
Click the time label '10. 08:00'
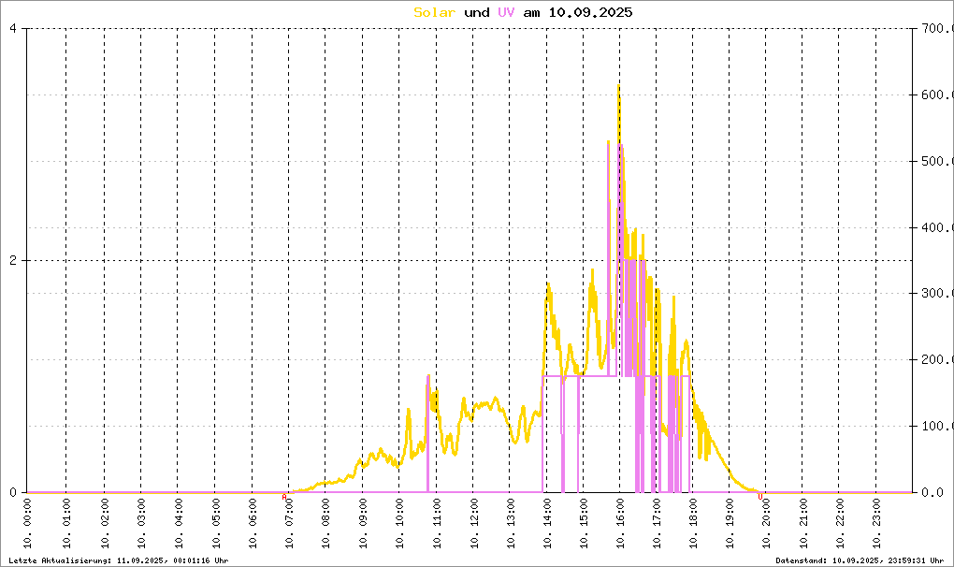point(326,523)
